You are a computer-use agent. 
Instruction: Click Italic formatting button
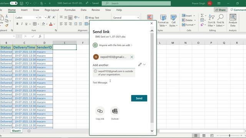[22, 24]
